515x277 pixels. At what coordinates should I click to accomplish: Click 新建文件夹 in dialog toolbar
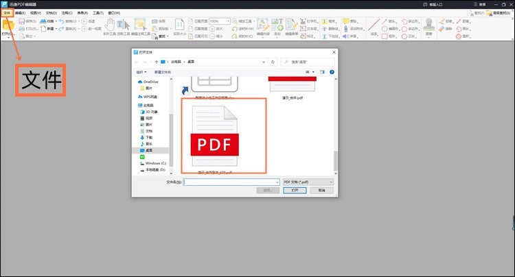point(163,72)
